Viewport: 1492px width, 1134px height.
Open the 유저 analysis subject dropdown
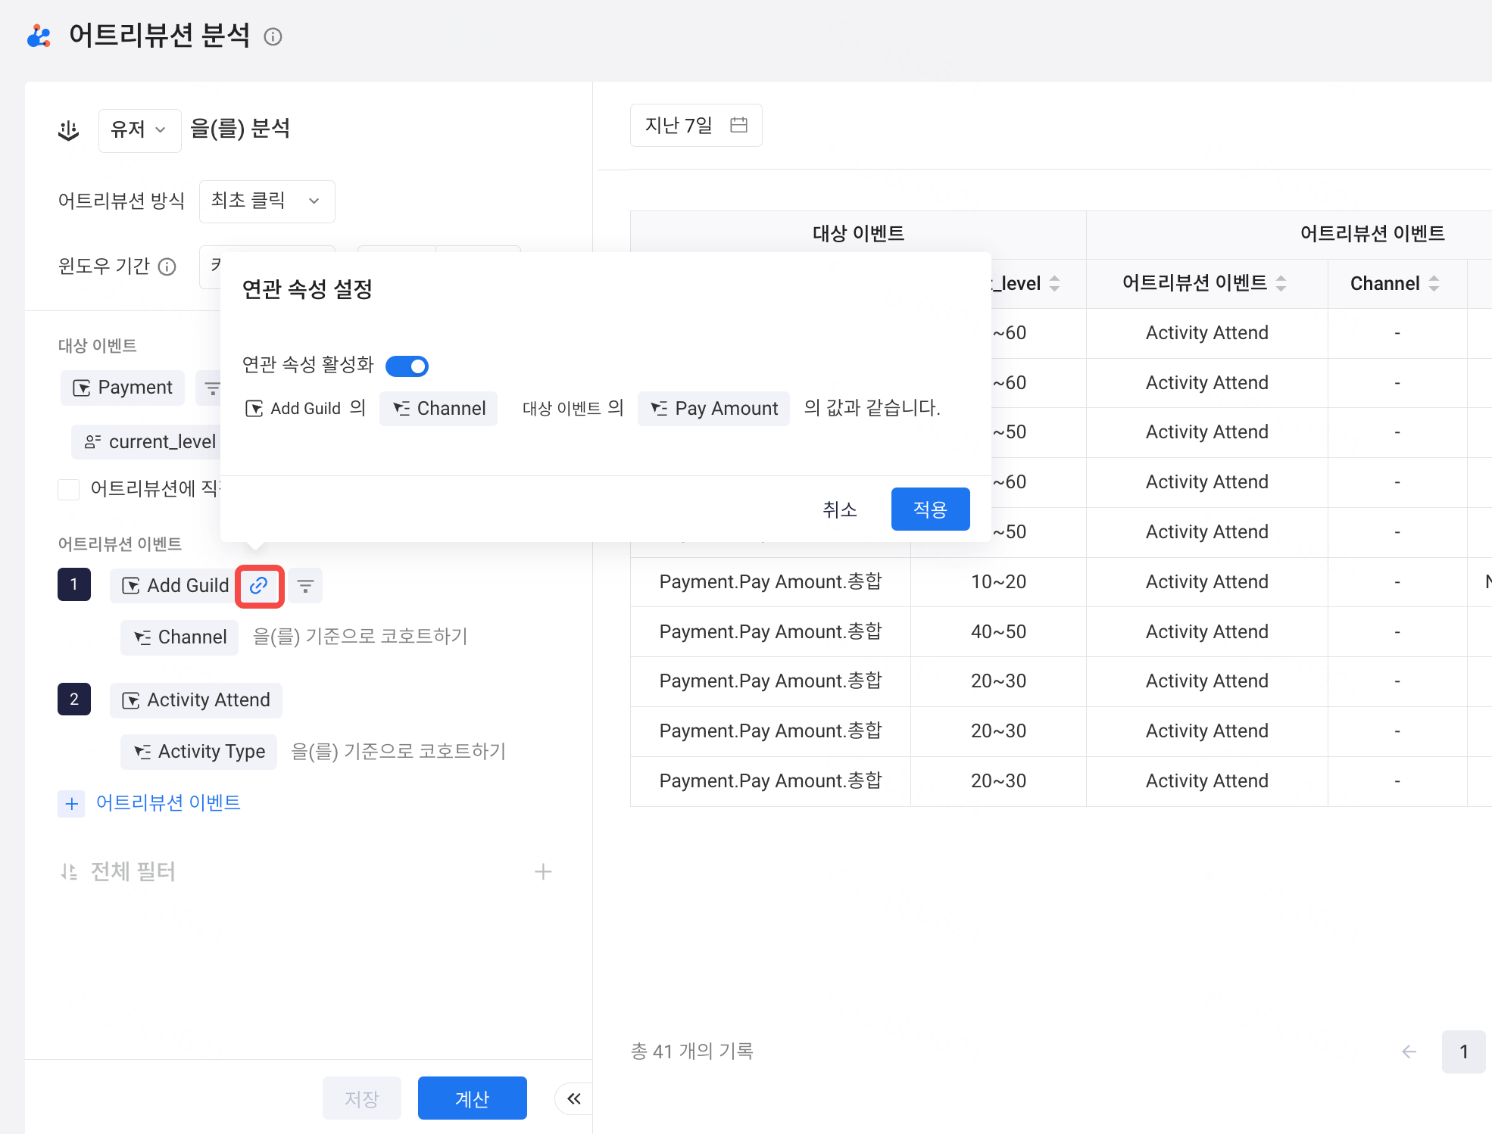pyautogui.click(x=139, y=130)
